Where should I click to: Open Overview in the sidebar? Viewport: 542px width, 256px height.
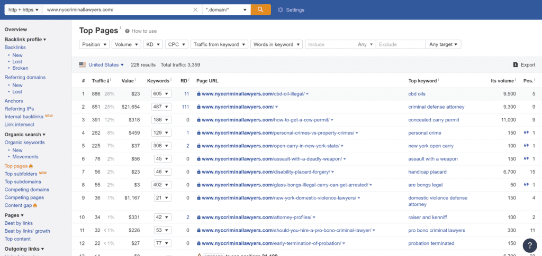point(15,29)
